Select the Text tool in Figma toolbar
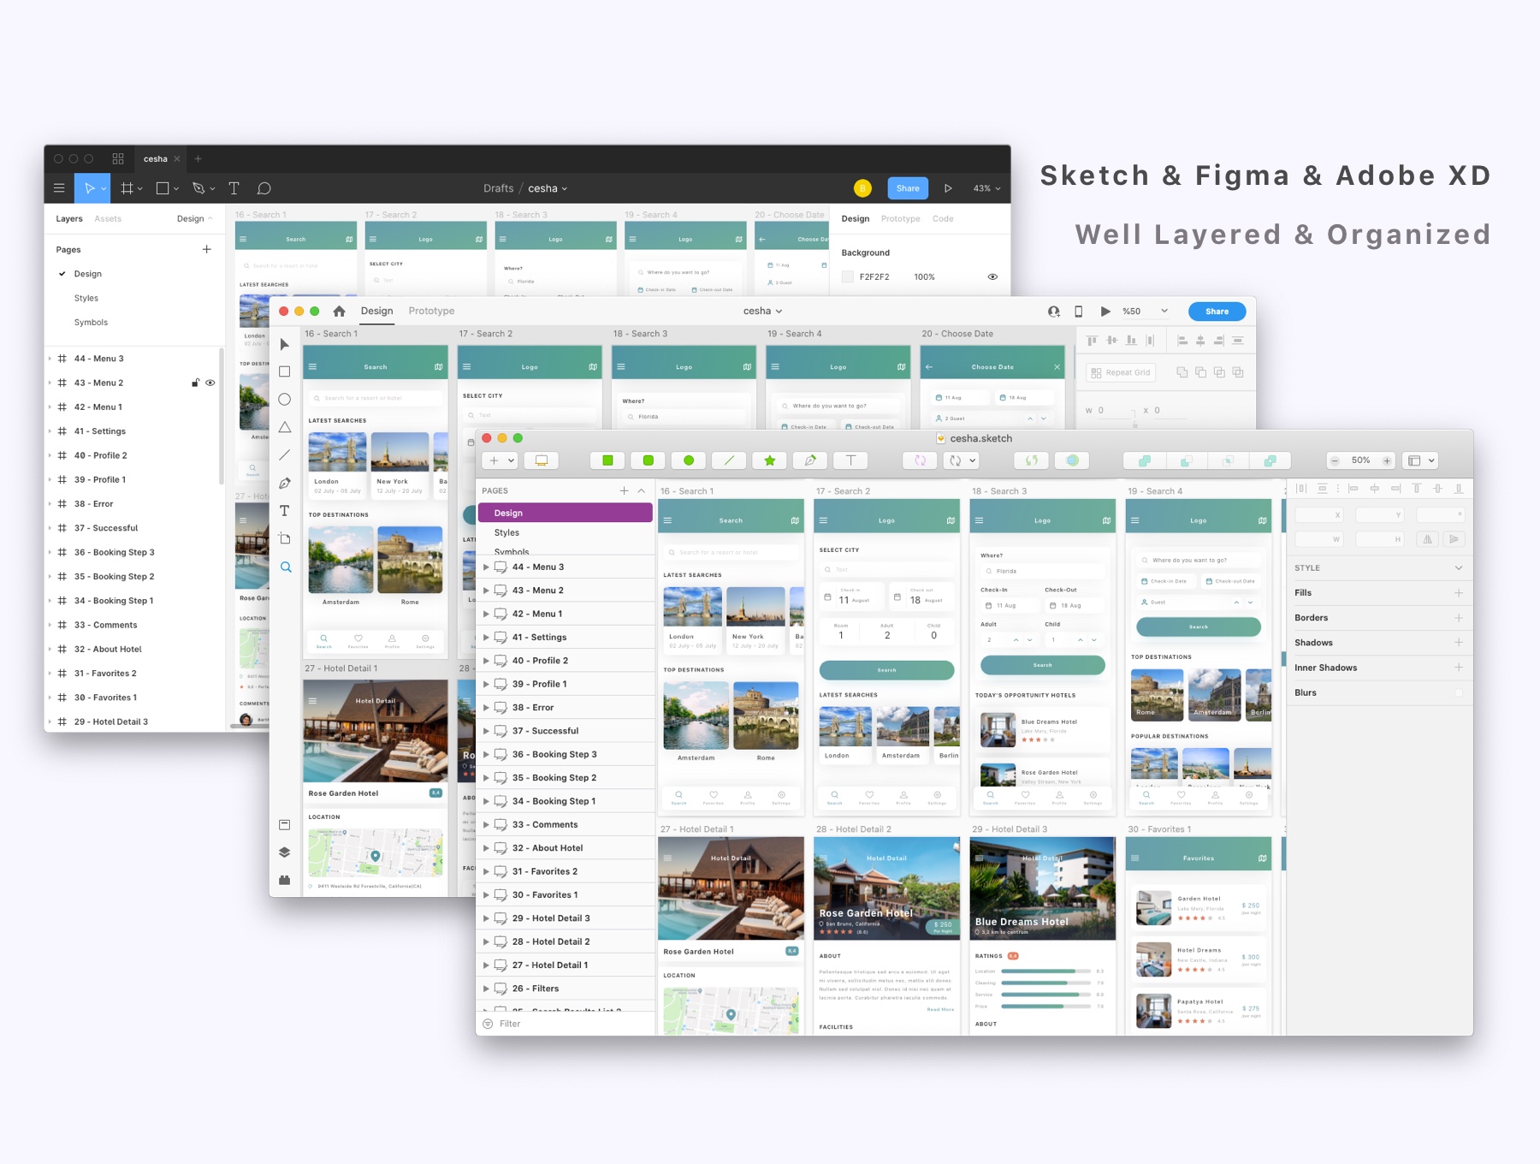1540x1164 pixels. tap(234, 188)
